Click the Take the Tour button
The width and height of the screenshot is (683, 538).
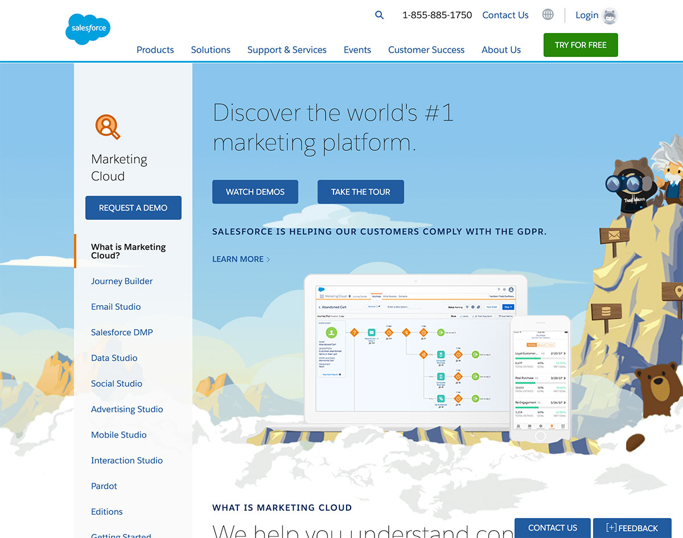(361, 192)
